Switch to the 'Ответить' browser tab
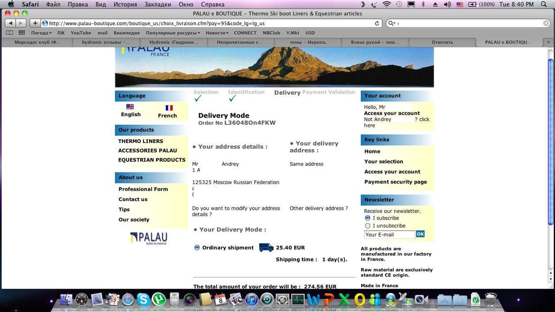Image resolution: width=555 pixels, height=312 pixels. [x=442, y=42]
